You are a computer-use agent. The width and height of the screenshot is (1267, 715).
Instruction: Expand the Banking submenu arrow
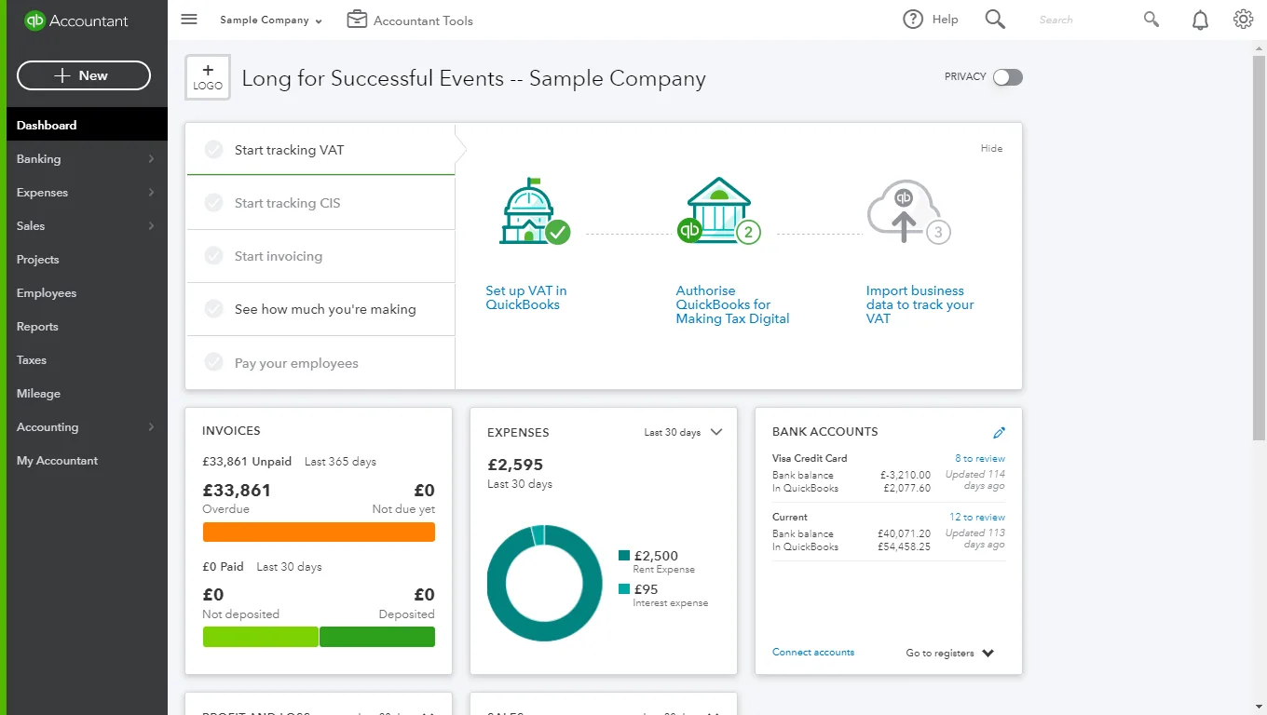(151, 159)
